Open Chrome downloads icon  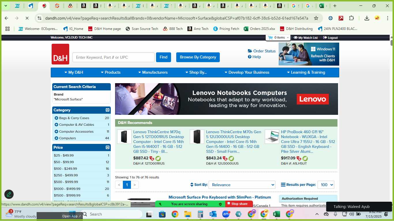click(x=367, y=18)
